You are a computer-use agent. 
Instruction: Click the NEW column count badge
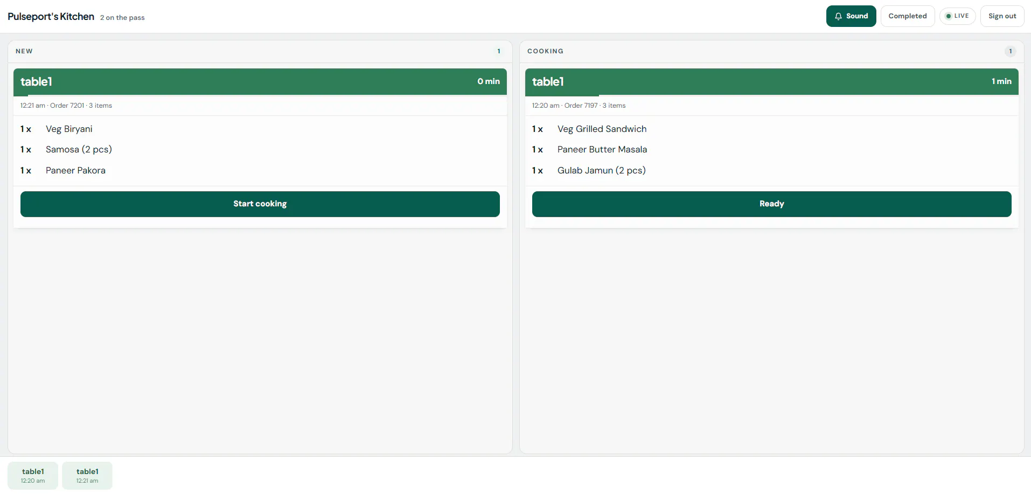(x=499, y=51)
